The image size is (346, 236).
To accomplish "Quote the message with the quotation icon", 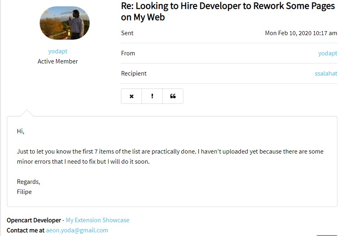I will pos(173,96).
